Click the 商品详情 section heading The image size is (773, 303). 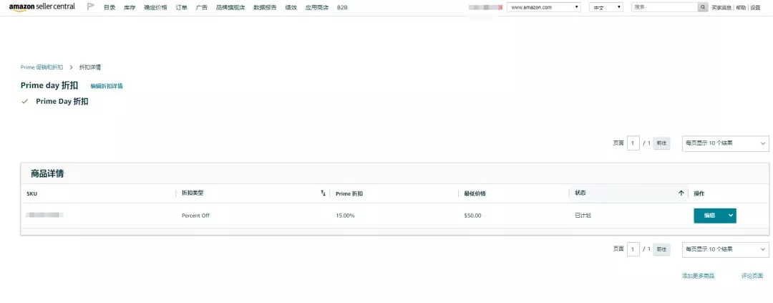(x=47, y=174)
